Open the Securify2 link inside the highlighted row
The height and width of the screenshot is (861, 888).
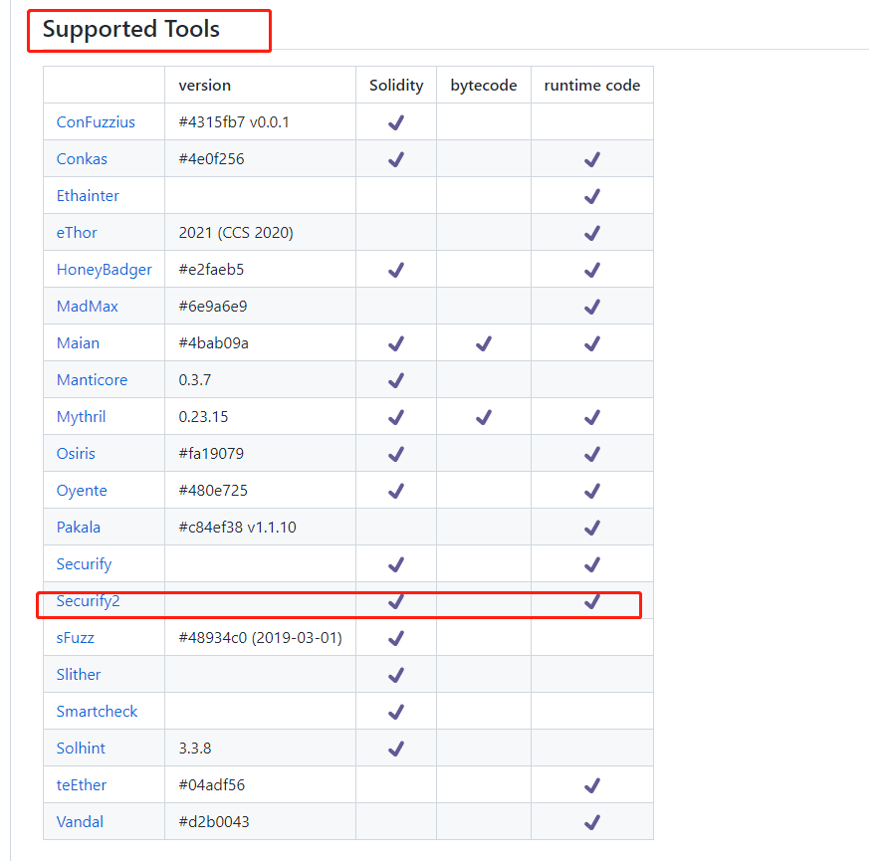click(x=88, y=600)
